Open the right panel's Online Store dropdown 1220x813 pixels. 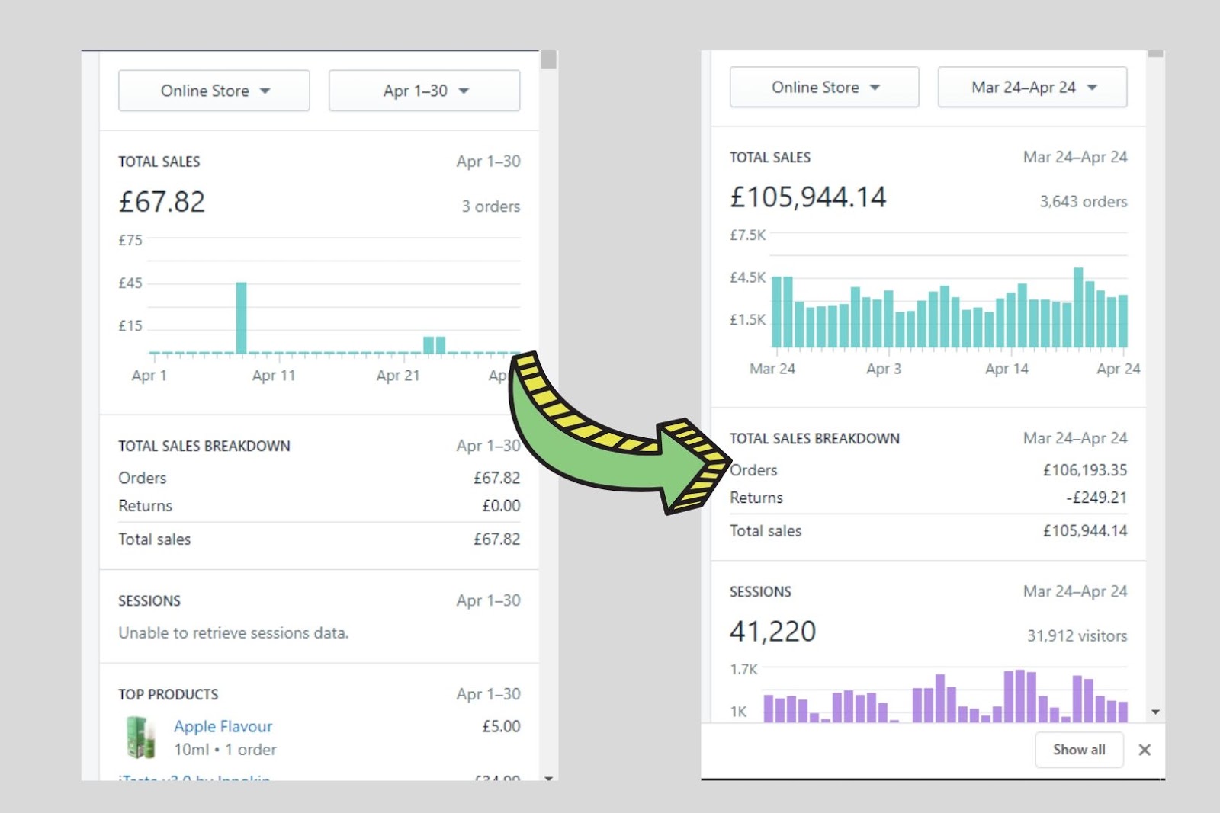(824, 87)
